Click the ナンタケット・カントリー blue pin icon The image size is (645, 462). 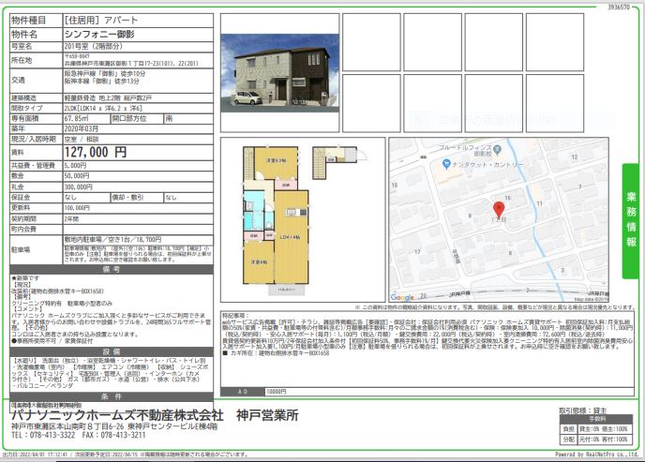446,164
